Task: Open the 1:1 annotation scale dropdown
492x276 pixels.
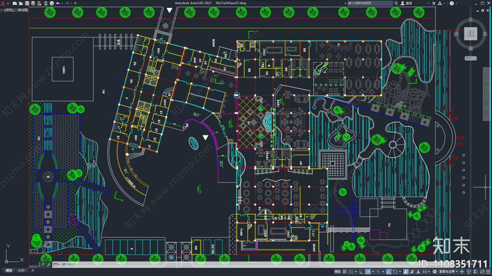Action: (x=426, y=272)
